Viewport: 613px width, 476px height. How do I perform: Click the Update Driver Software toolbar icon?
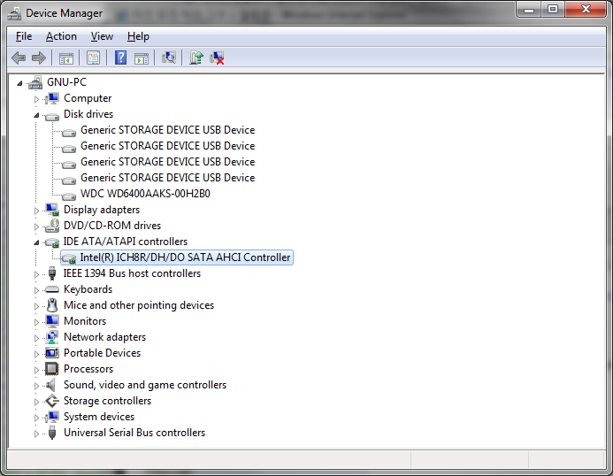point(196,58)
